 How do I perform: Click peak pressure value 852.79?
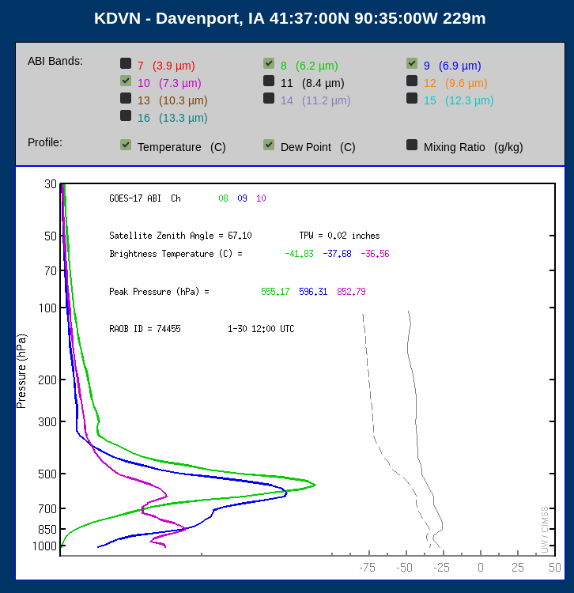pos(351,292)
